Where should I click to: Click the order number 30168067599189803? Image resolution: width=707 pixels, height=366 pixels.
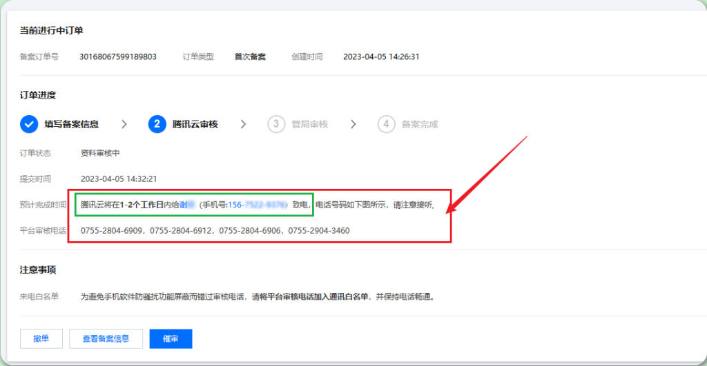(117, 57)
